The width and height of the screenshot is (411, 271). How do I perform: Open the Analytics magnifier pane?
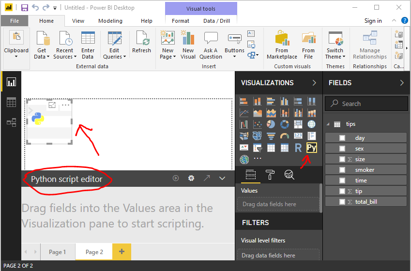[x=289, y=175]
